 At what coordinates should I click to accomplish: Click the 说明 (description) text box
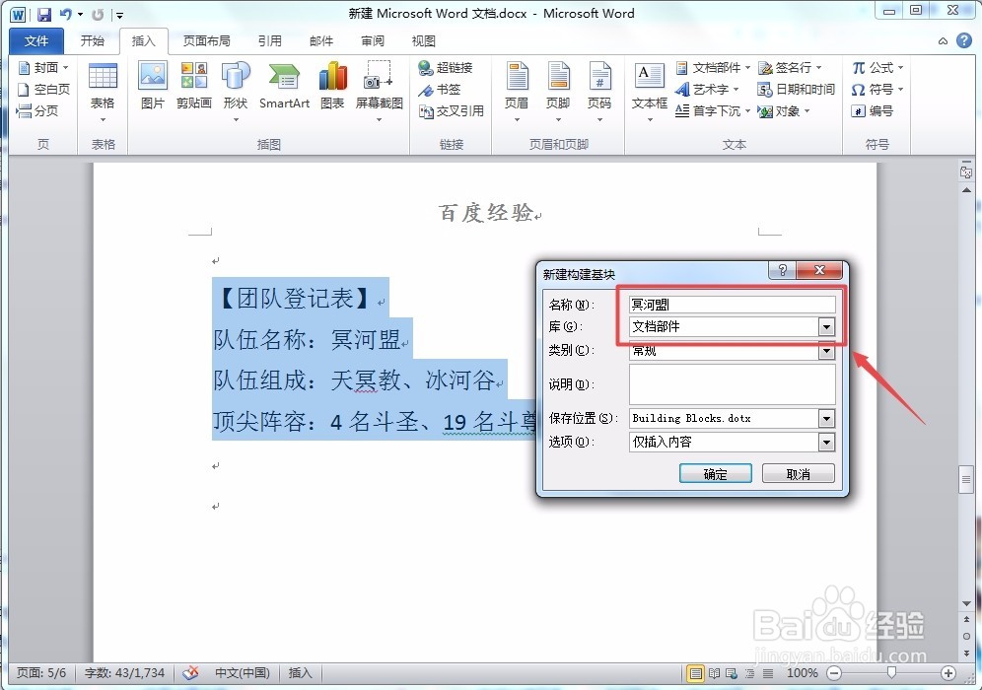pyautogui.click(x=733, y=384)
